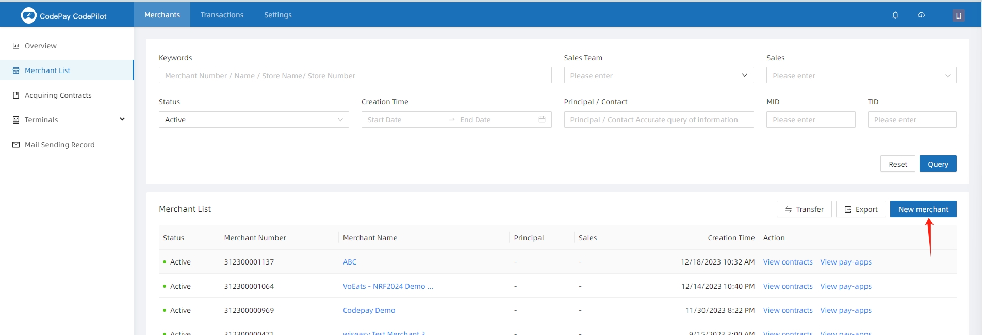982x335 pixels.
Task: Click the Export button
Action: (861, 209)
